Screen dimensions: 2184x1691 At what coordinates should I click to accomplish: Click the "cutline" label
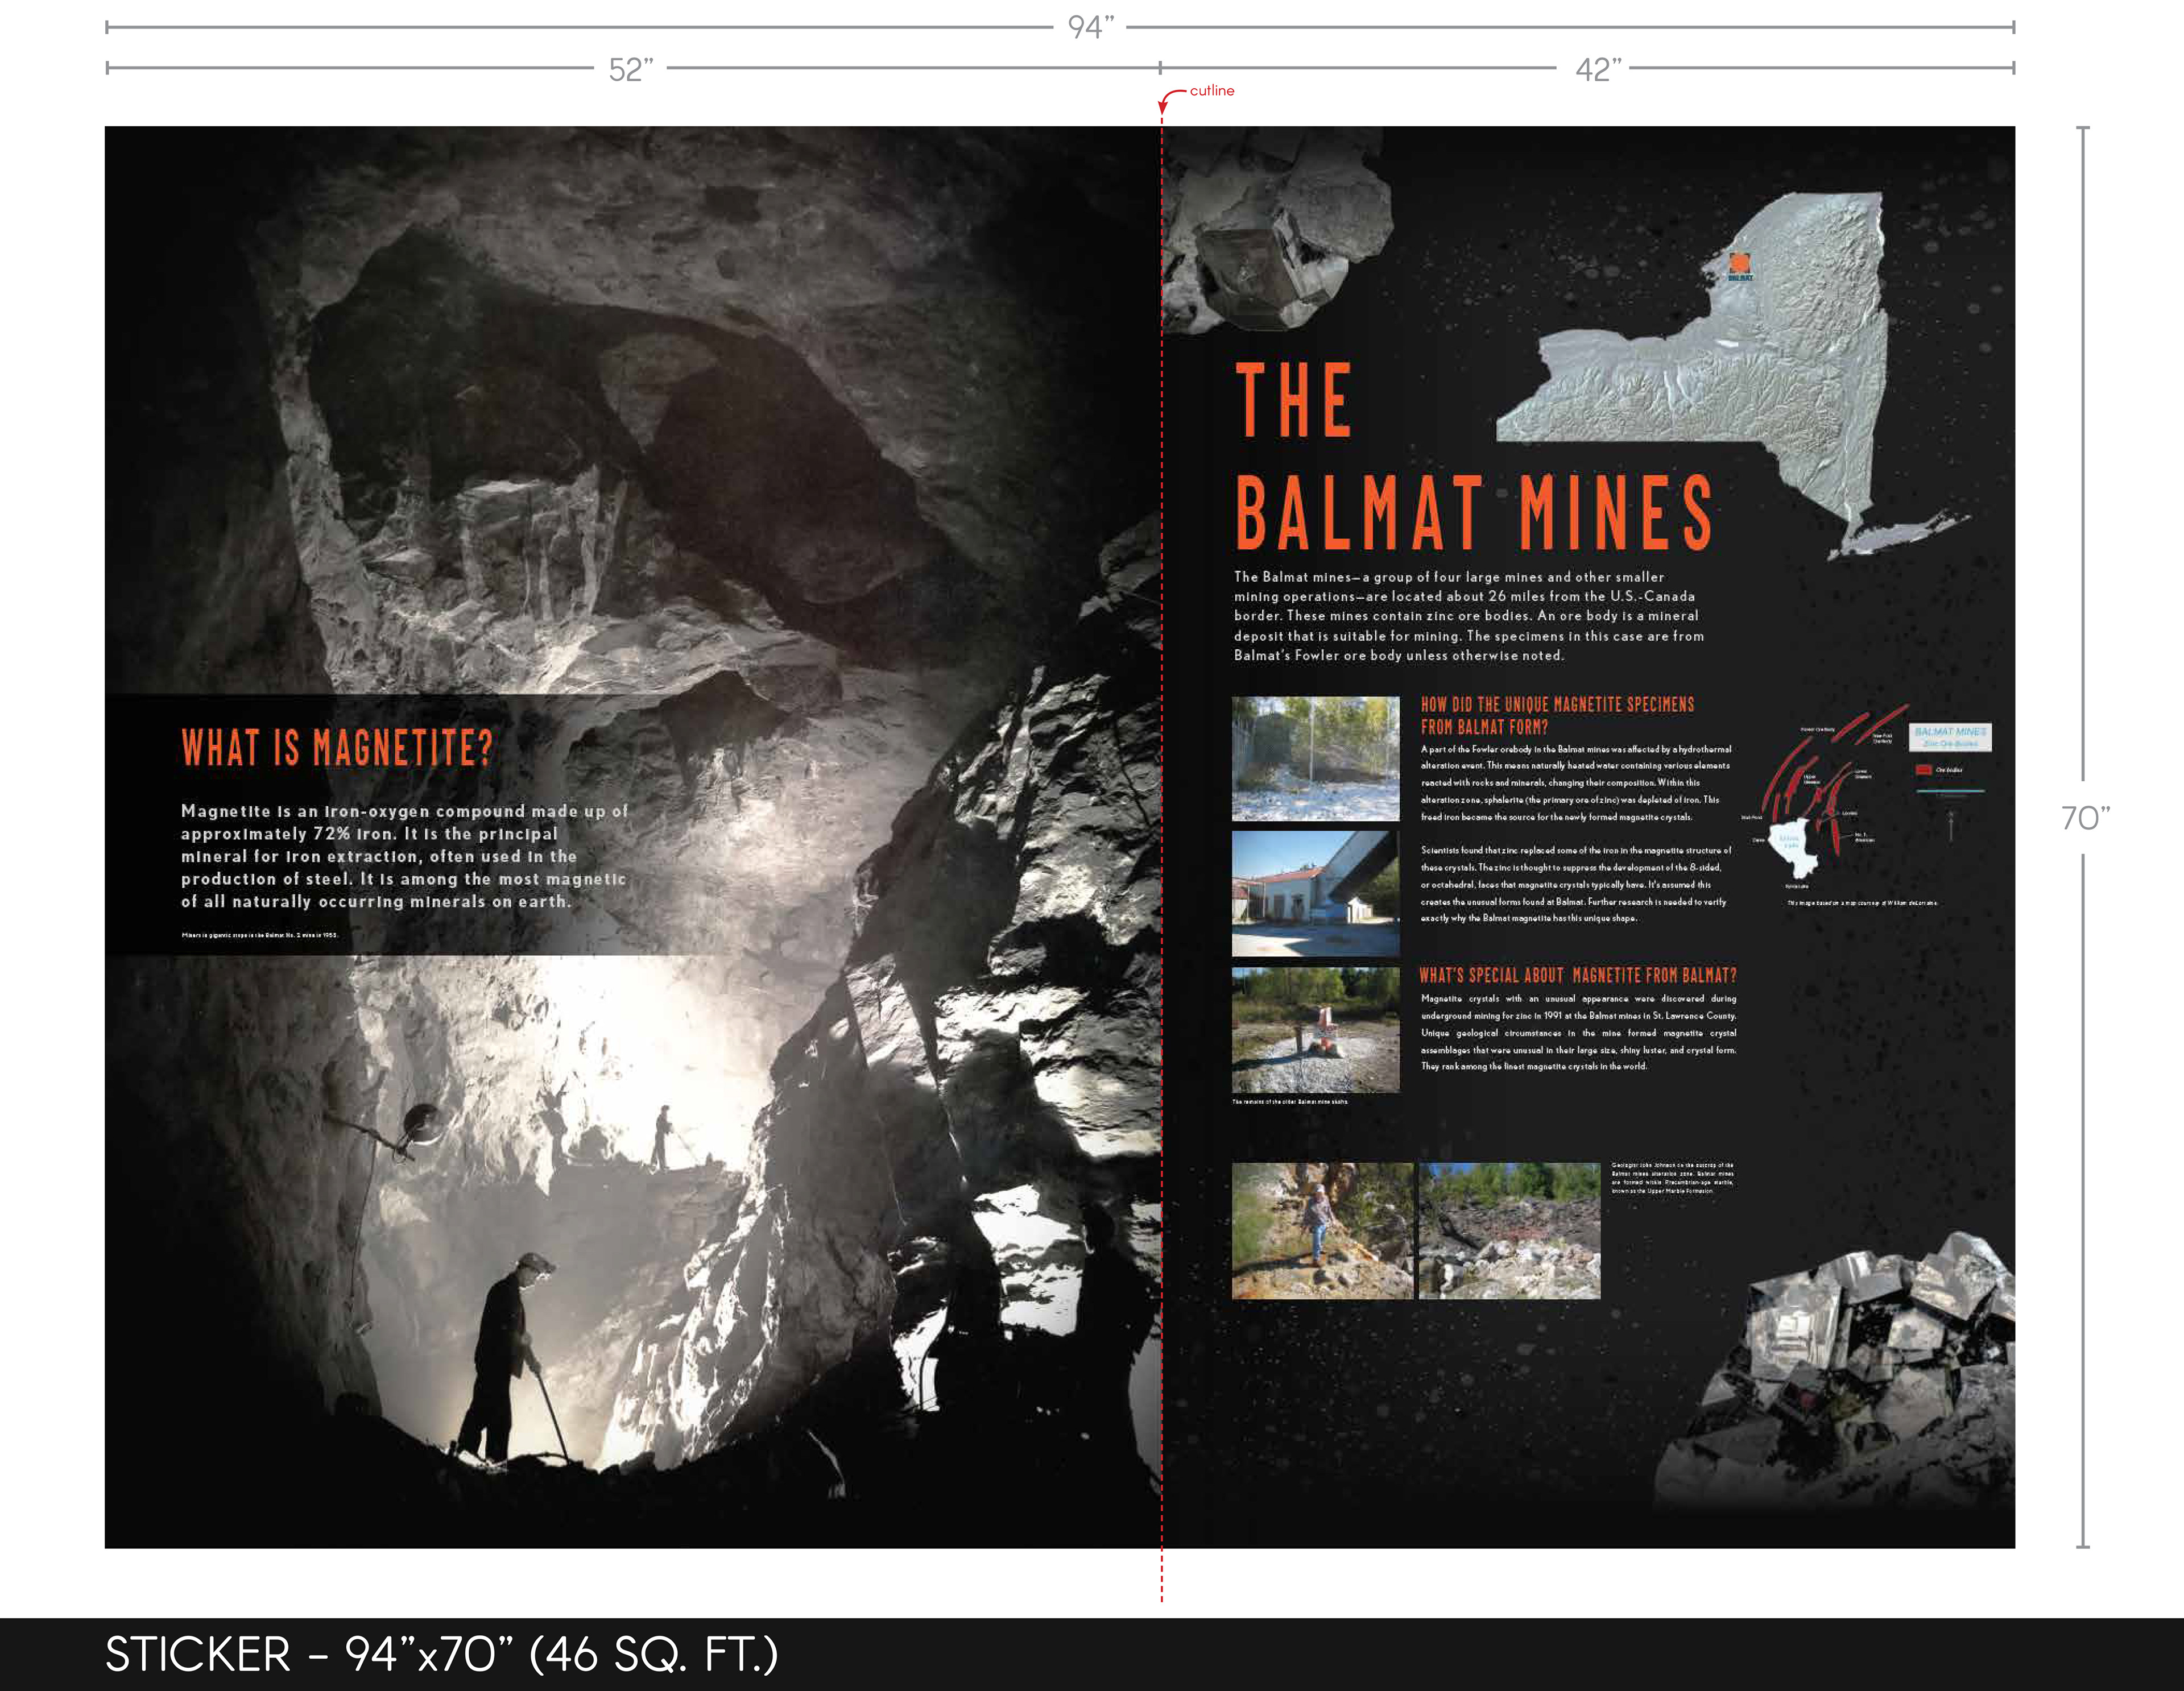(1212, 90)
